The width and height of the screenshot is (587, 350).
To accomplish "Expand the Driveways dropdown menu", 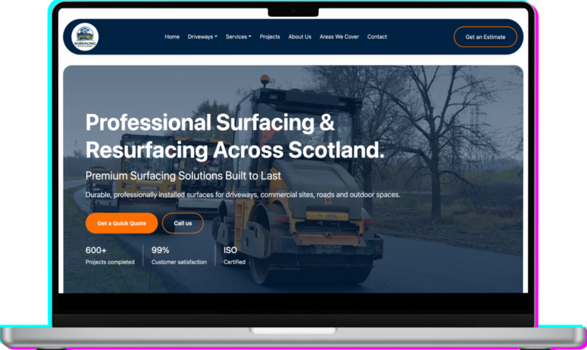I will pyautogui.click(x=202, y=37).
